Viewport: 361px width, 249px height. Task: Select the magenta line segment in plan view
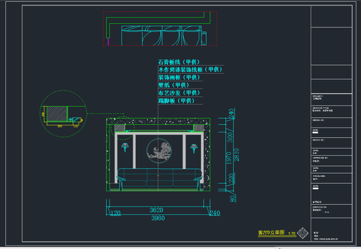pos(108,42)
